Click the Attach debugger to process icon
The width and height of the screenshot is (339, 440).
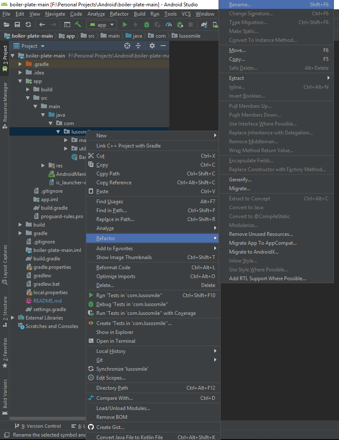coord(180,25)
